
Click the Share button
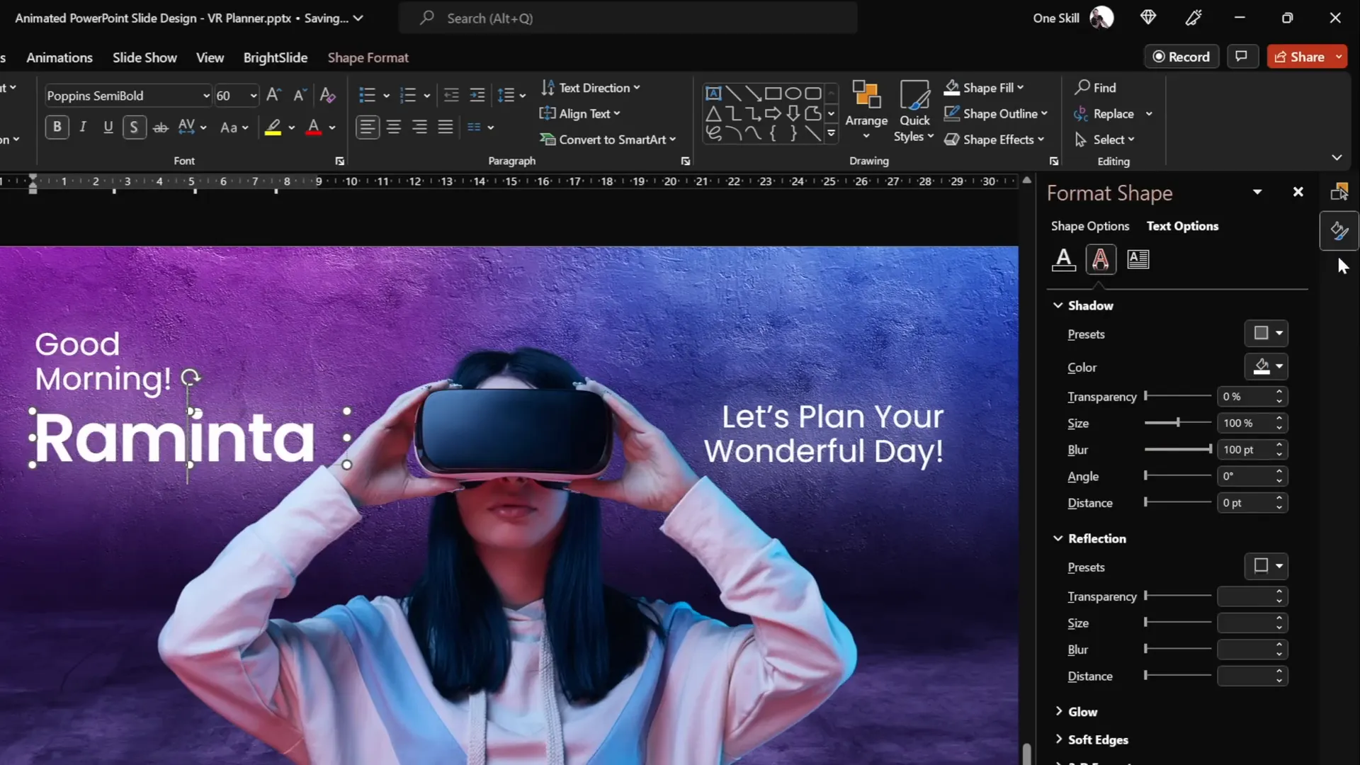(x=1299, y=57)
